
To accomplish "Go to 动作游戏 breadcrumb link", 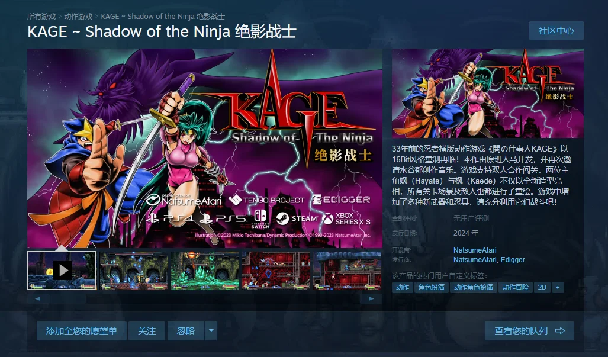I will pyautogui.click(x=78, y=16).
